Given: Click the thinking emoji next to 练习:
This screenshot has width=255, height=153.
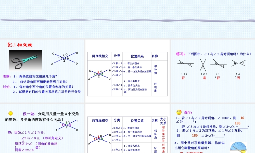Looking at the screenshot, I should 179,112.
